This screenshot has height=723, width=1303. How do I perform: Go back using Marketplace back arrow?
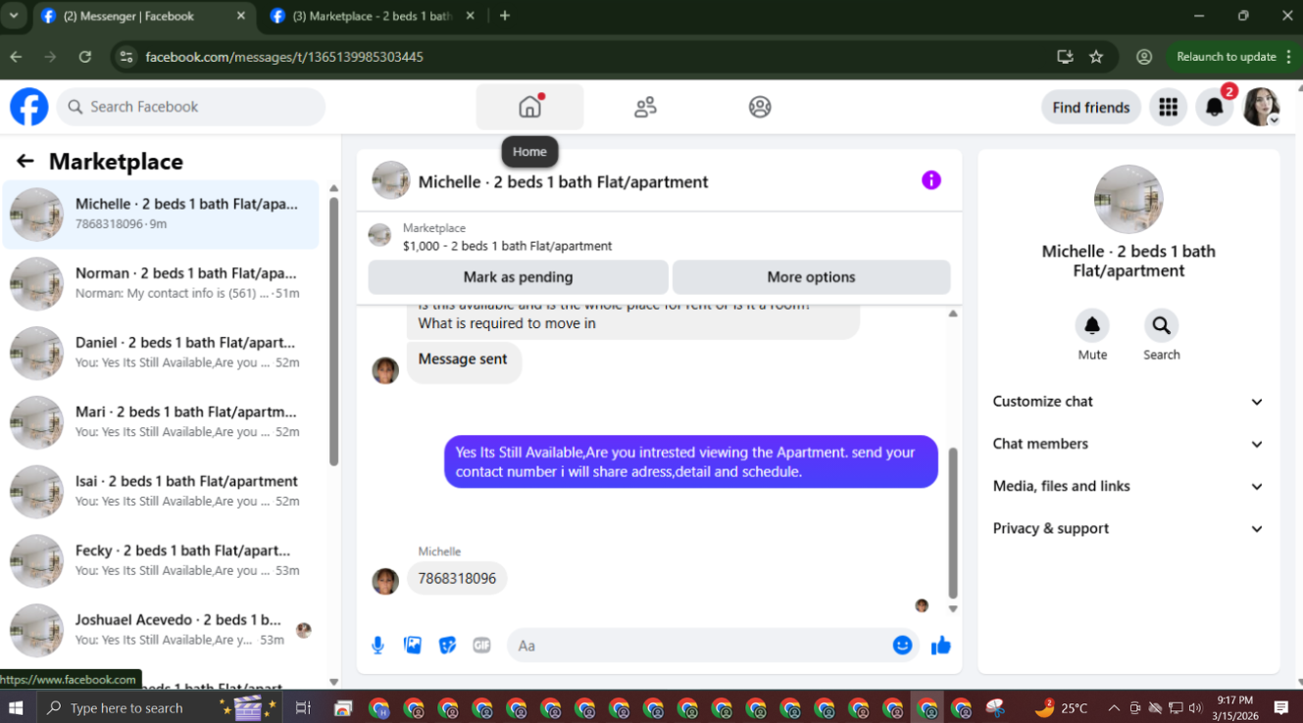pyautogui.click(x=25, y=162)
